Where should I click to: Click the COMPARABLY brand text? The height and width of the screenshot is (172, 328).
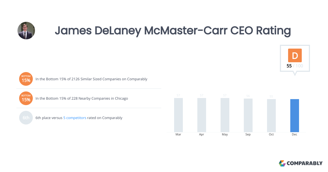point(304,163)
